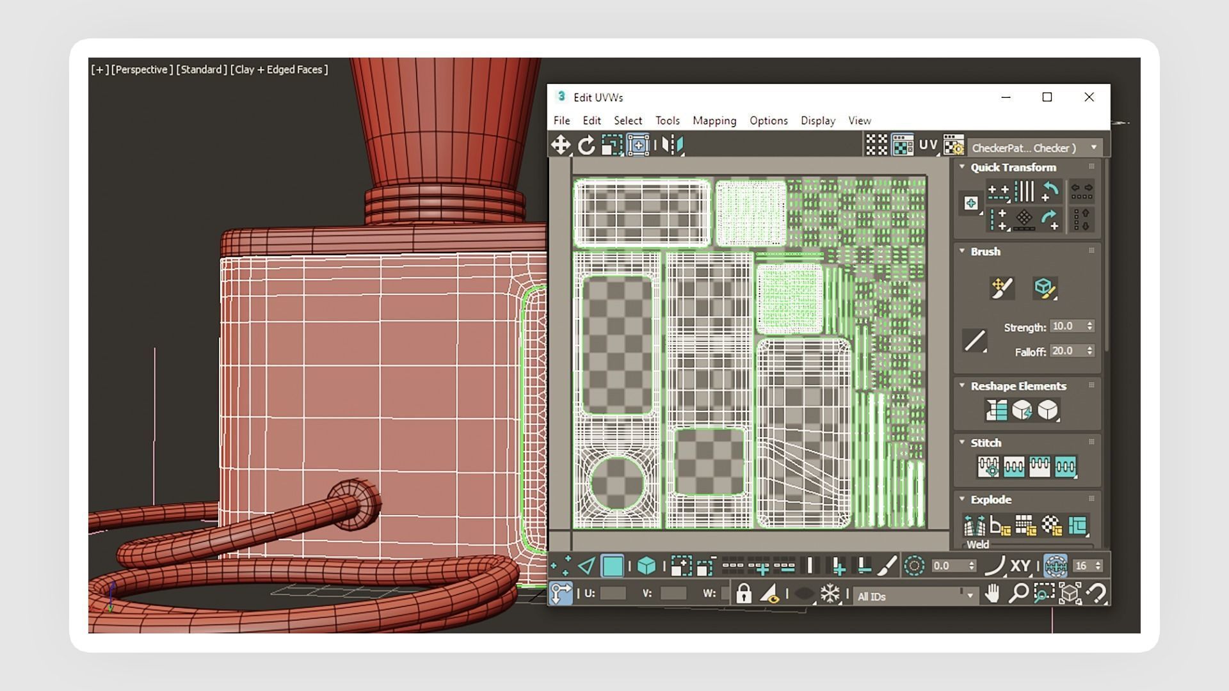
Task: Select the Move selected subobjects tool
Action: coord(561,145)
